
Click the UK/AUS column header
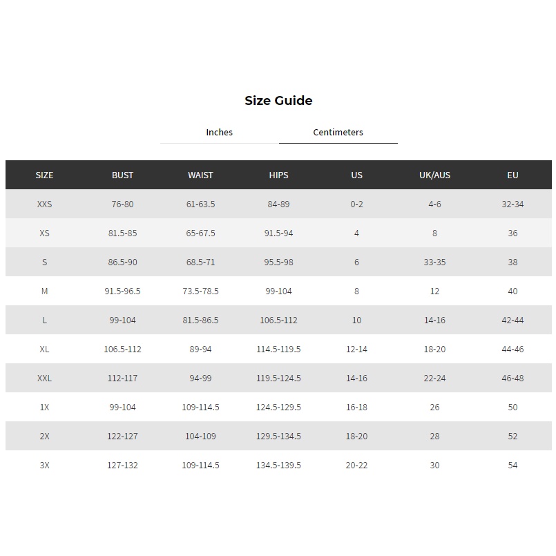pos(434,175)
